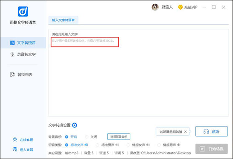Open 录音转文字 in sidebar
Viewport: 233px width, 159px height.
click(x=23, y=54)
